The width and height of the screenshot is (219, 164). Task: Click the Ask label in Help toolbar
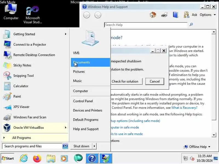pyautogui.click(x=194, y=15)
